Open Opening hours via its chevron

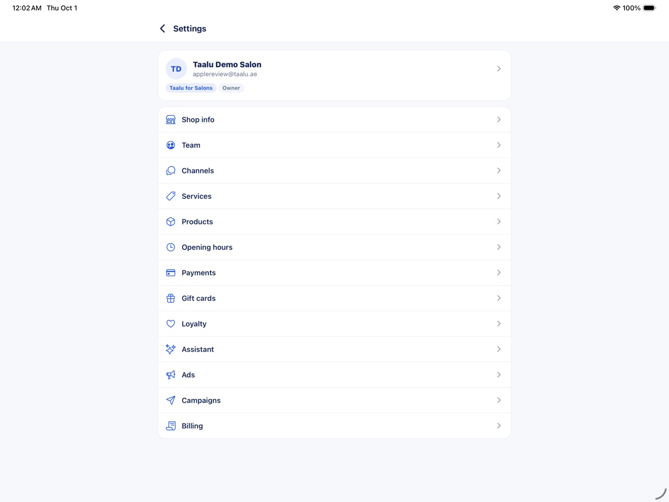[x=499, y=247]
